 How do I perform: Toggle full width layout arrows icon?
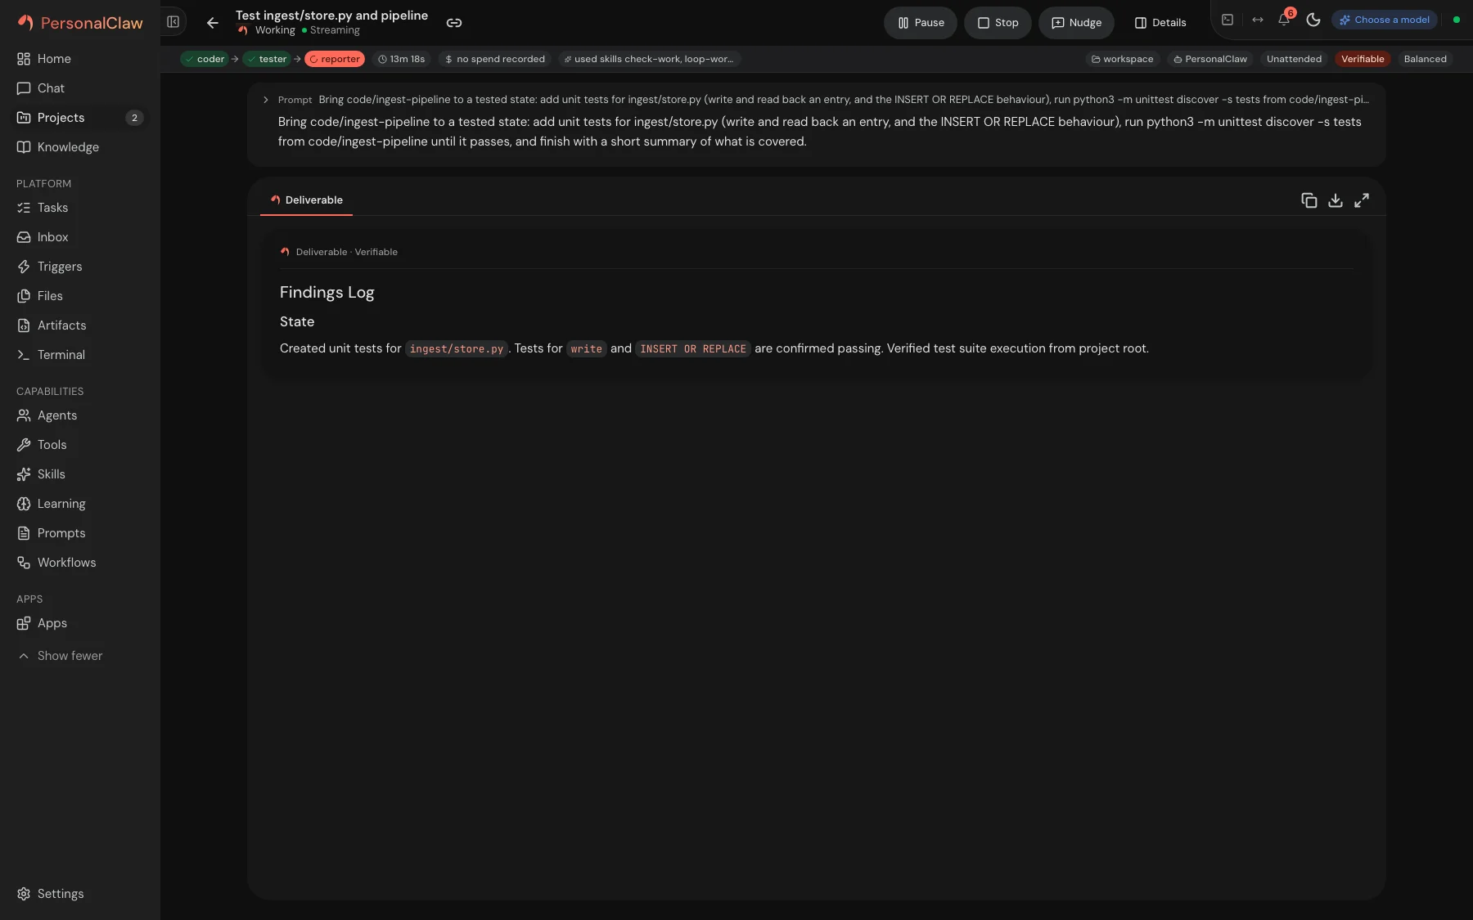(x=1258, y=20)
